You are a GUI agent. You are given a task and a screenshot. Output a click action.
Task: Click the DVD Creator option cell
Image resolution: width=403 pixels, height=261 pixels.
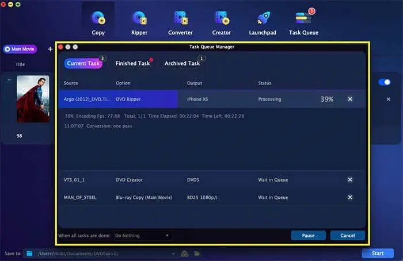(129, 179)
